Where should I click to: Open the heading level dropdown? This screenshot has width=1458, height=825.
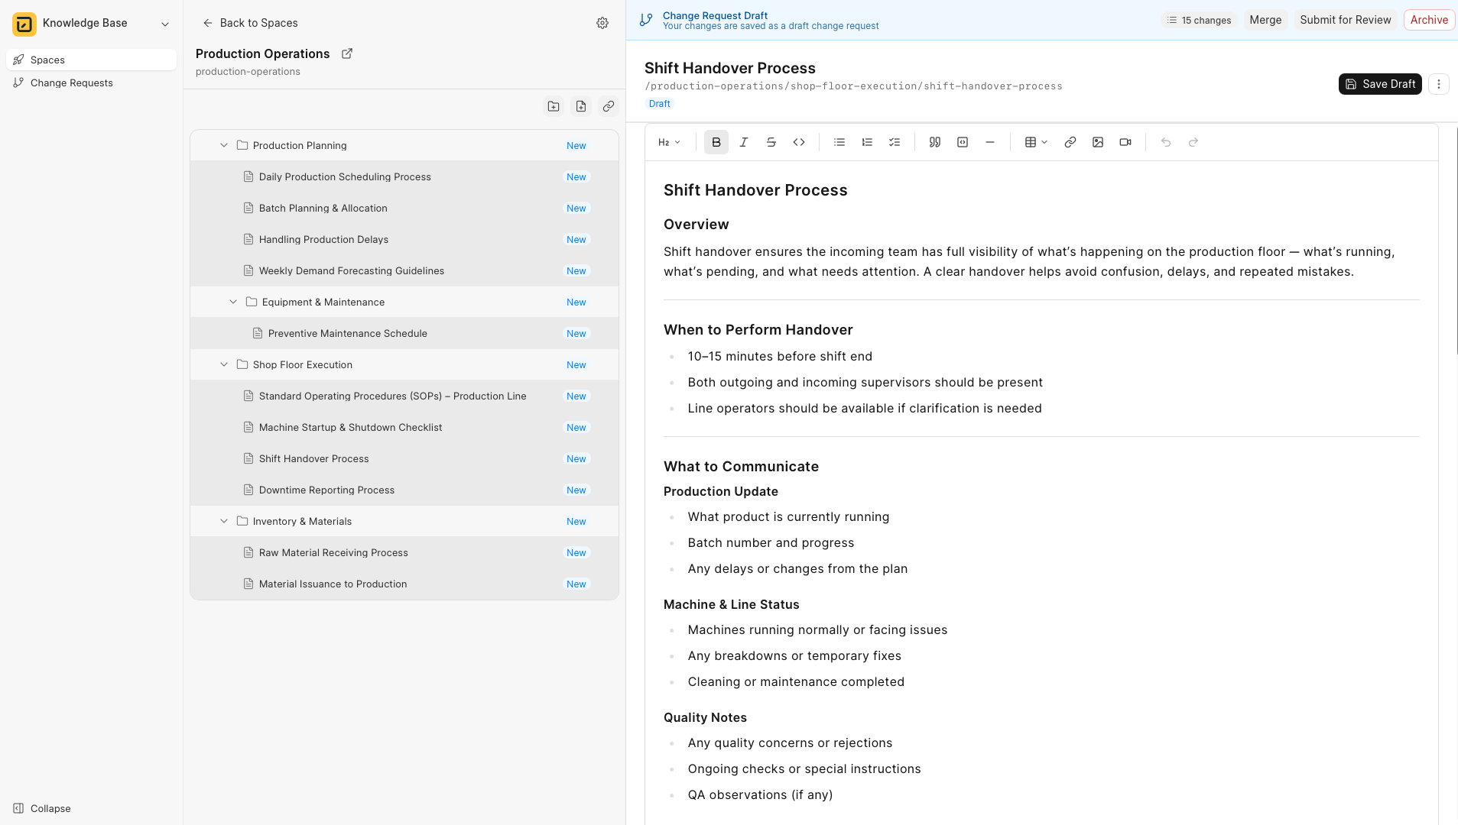coord(668,142)
